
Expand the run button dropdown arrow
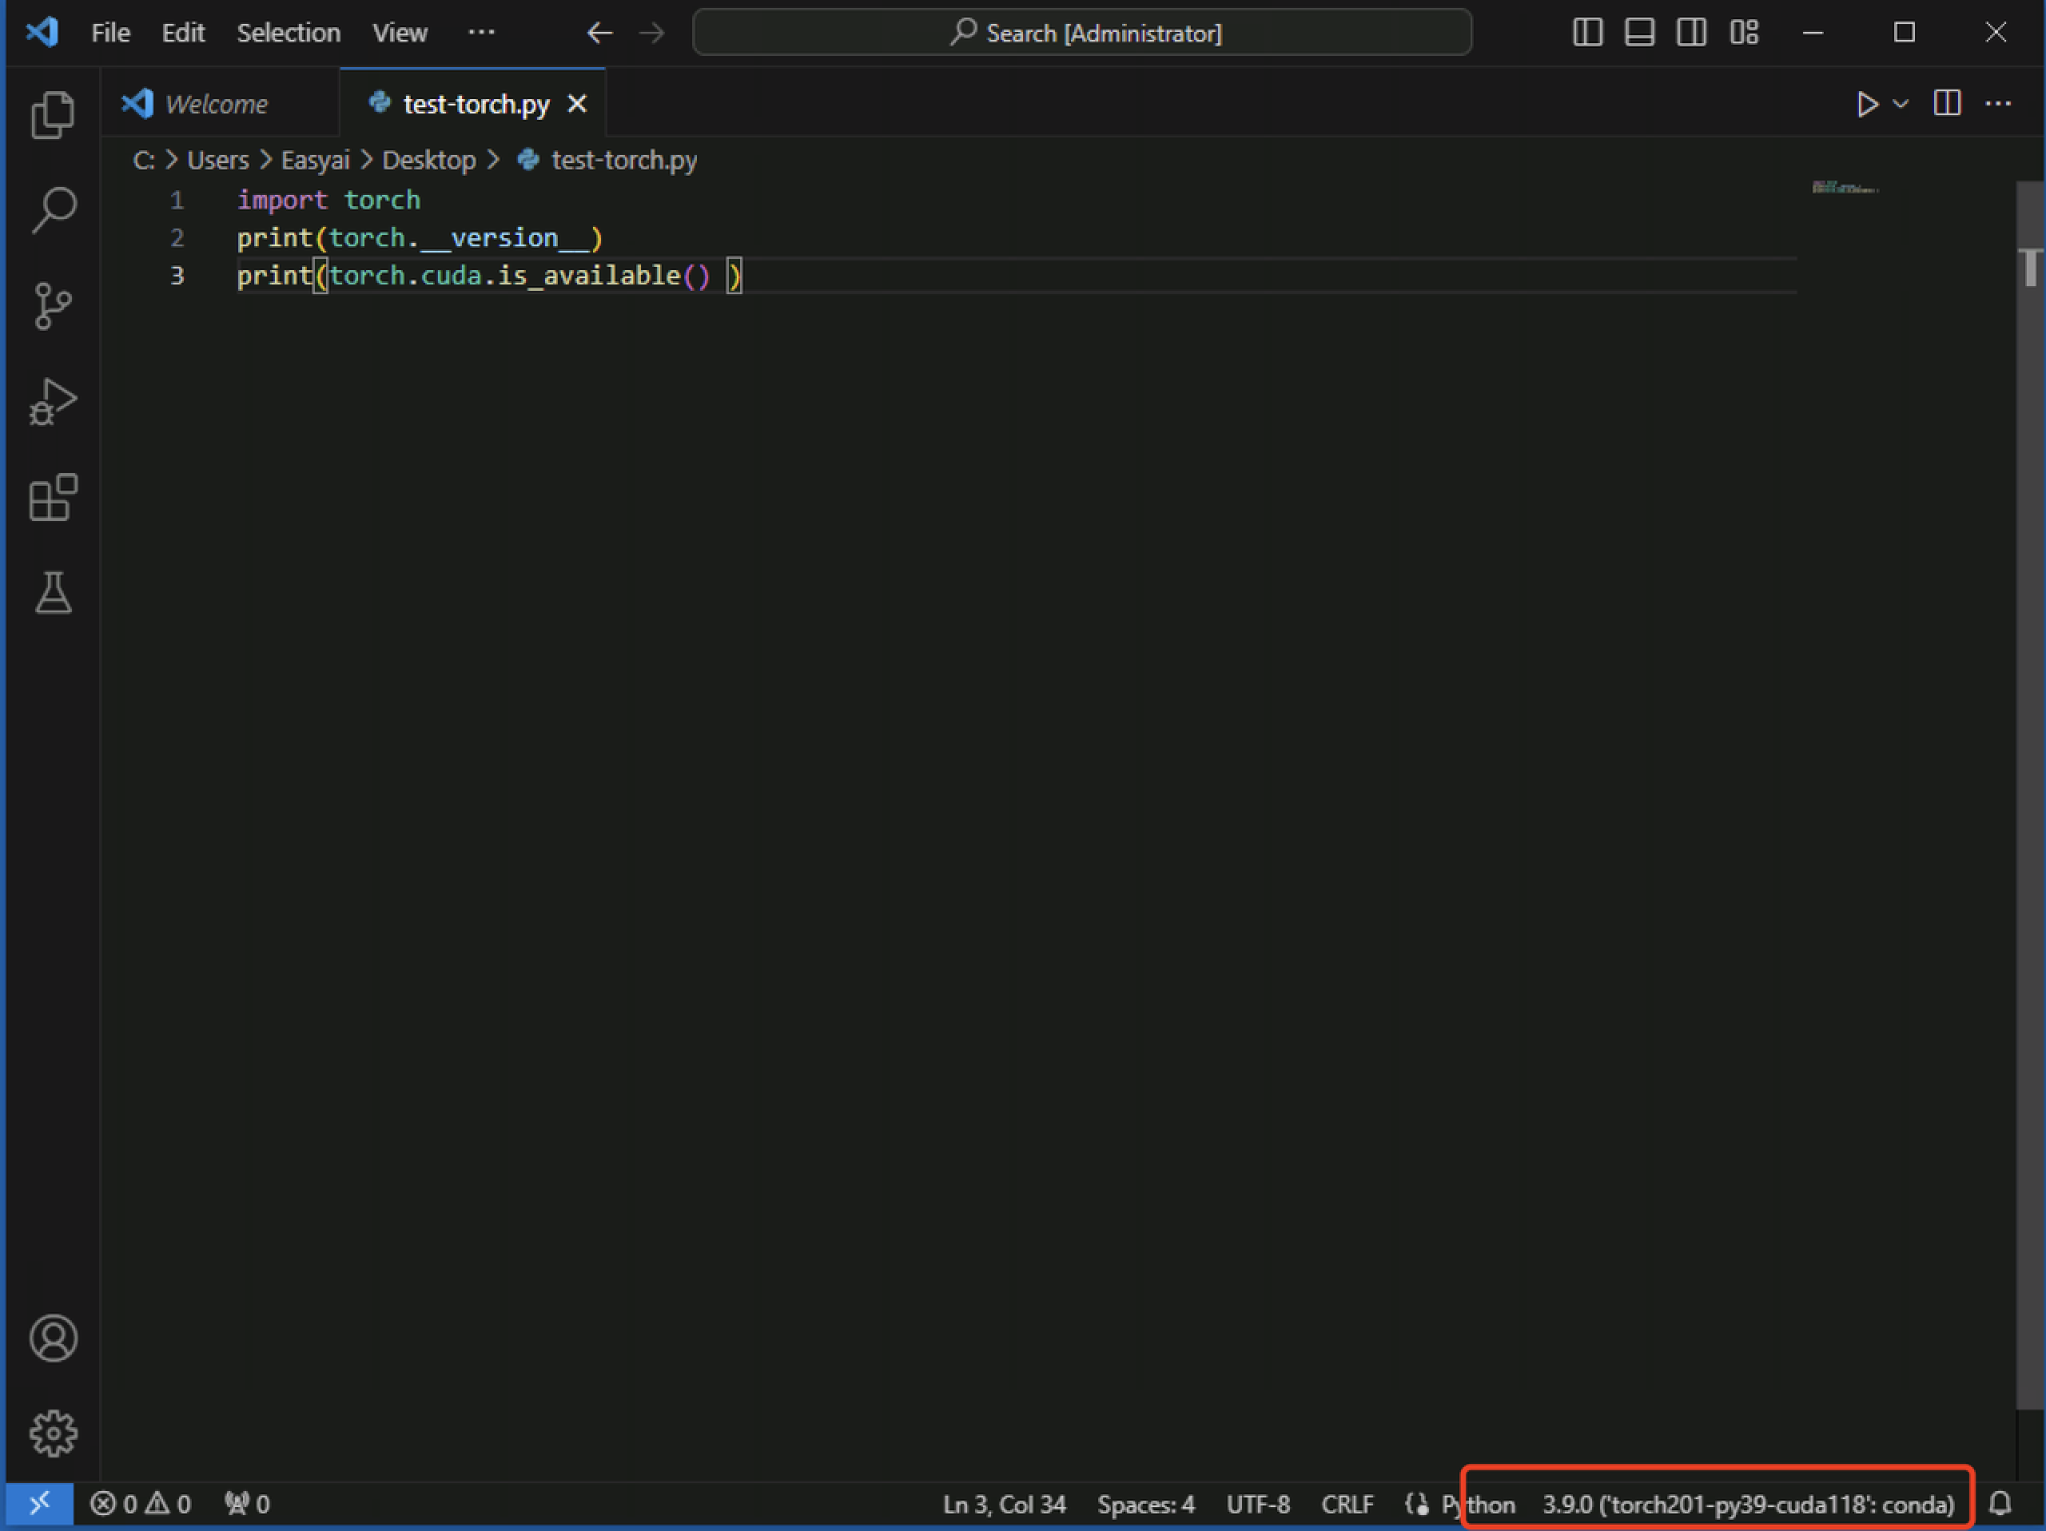tap(1901, 104)
